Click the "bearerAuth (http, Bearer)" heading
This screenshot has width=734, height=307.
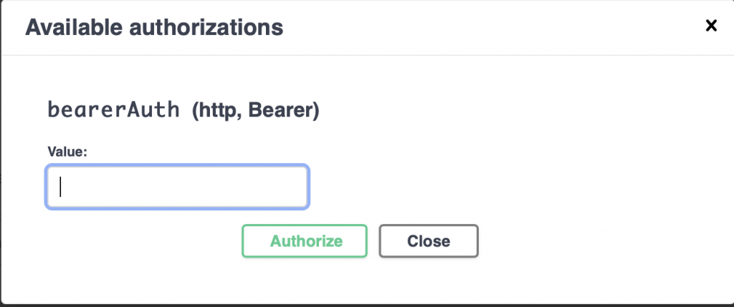[183, 111]
